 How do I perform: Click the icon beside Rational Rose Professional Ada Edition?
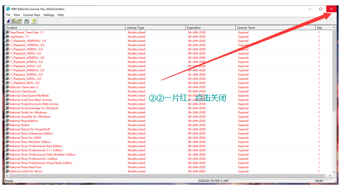(x=7, y=146)
